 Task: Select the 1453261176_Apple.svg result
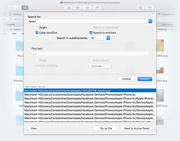(x=90, y=91)
